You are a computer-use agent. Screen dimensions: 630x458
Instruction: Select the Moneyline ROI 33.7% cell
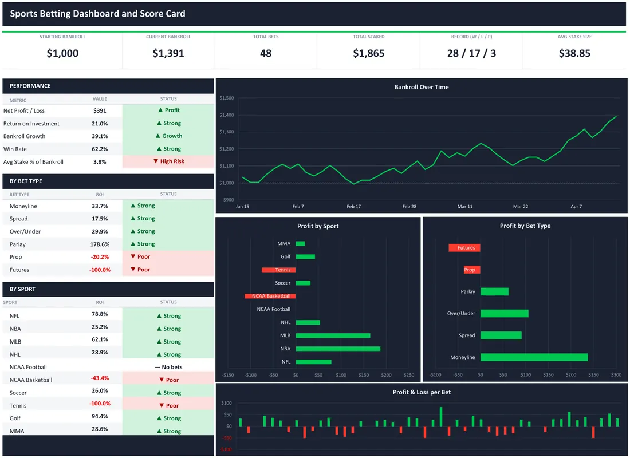tap(100, 206)
